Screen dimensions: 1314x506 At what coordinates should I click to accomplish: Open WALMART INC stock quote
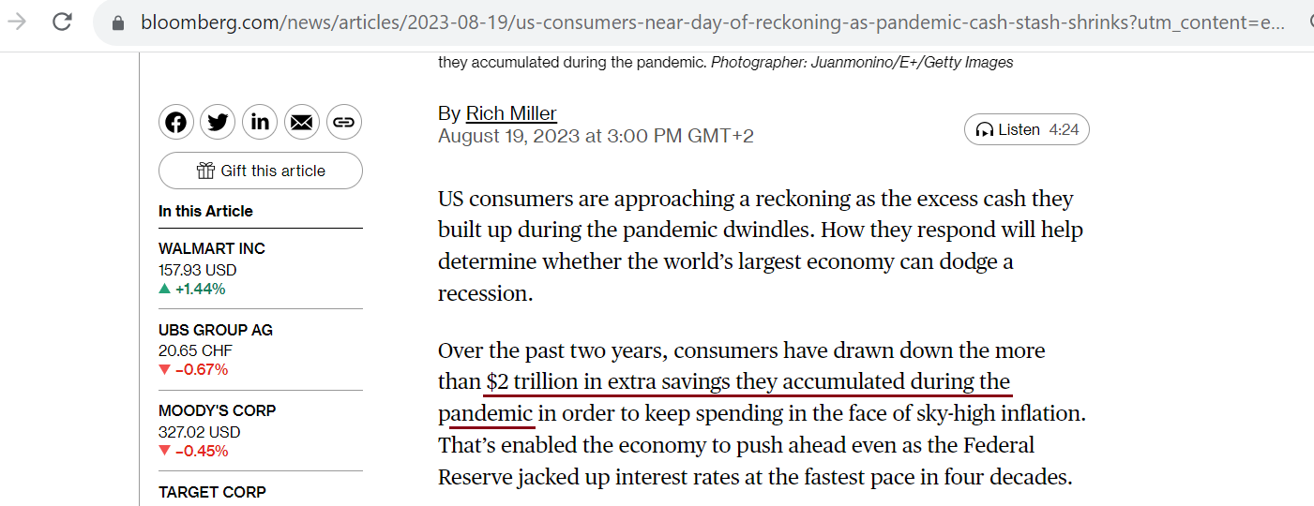tap(212, 248)
